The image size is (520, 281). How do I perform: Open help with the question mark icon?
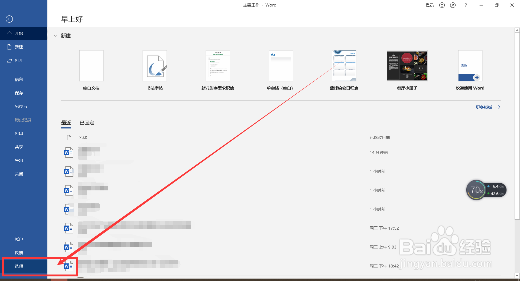point(466,5)
